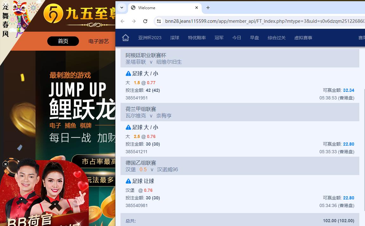Click the timestamp 05:38:53 (香港盘)
Image resolution: width=365 pixels, height=226 pixels.
pyautogui.click(x=337, y=98)
